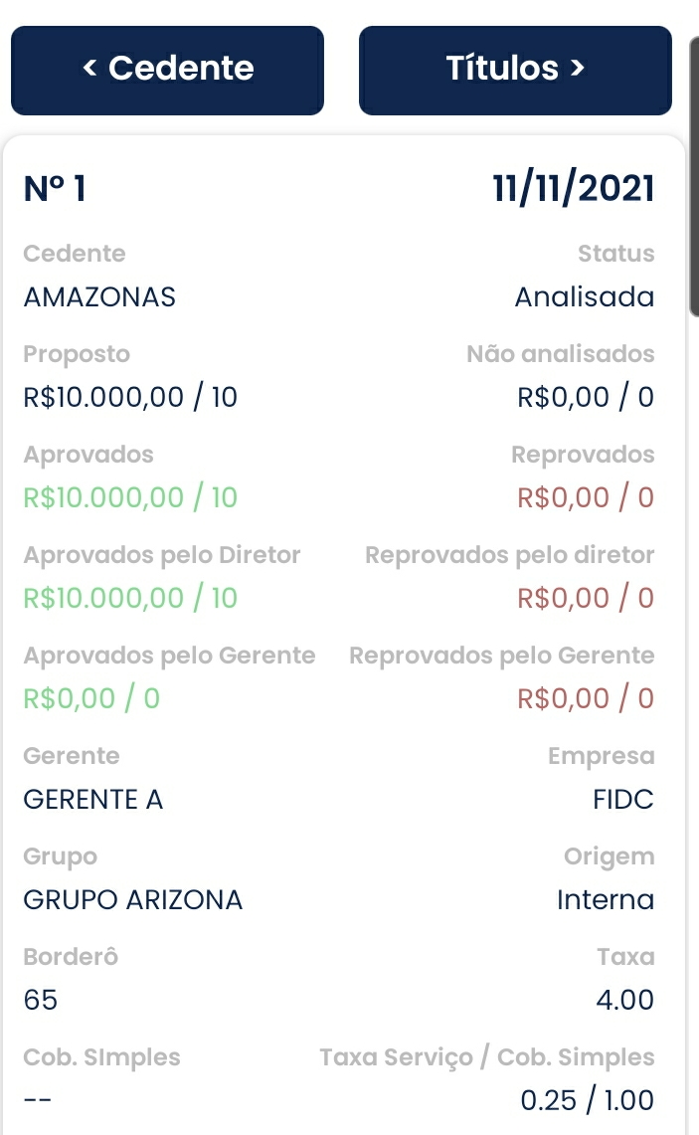Click the left chevron on Cedente button
This screenshot has height=1135, width=699.
coord(89,69)
